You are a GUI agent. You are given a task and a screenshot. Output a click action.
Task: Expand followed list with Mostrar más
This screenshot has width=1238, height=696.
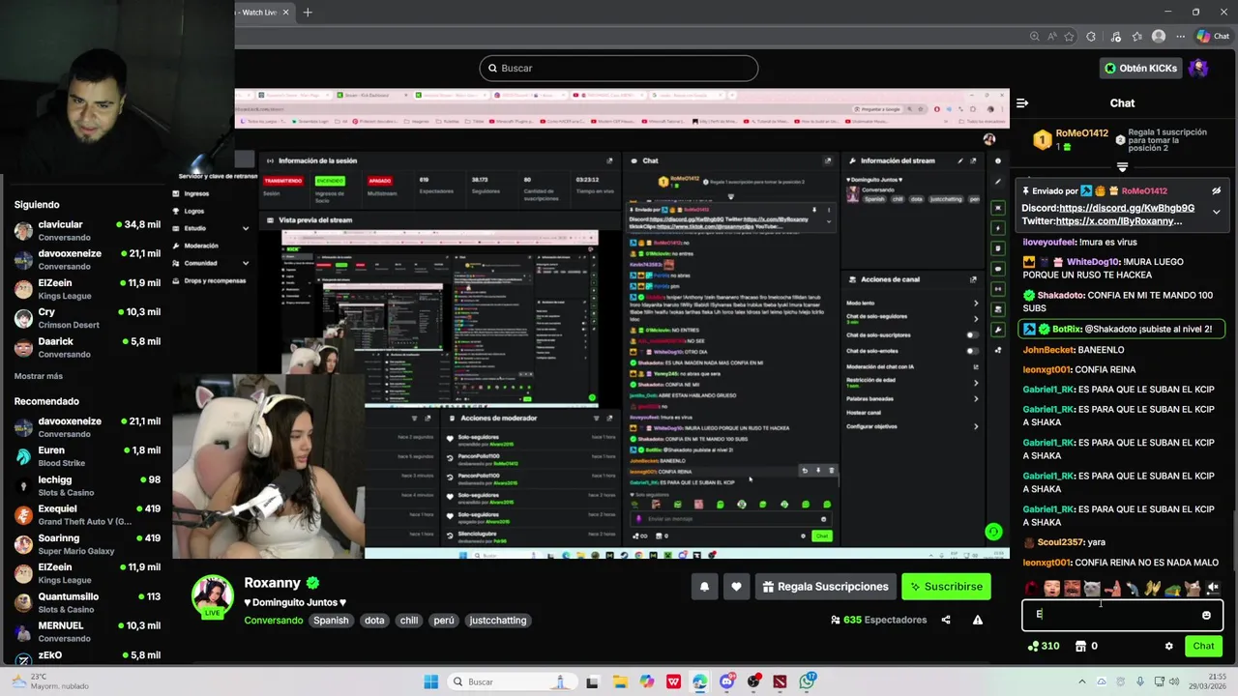tap(39, 376)
